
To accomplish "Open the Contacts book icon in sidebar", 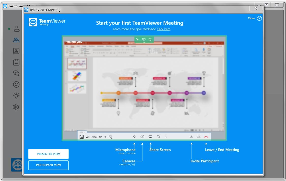I will [16, 51].
